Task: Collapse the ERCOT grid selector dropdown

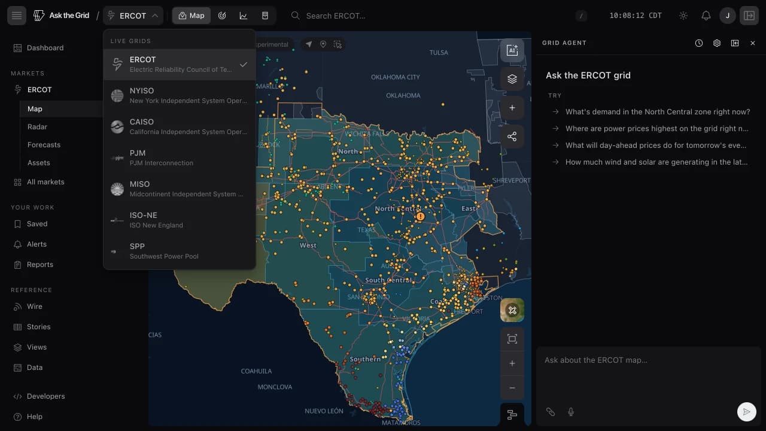Action: point(133,16)
